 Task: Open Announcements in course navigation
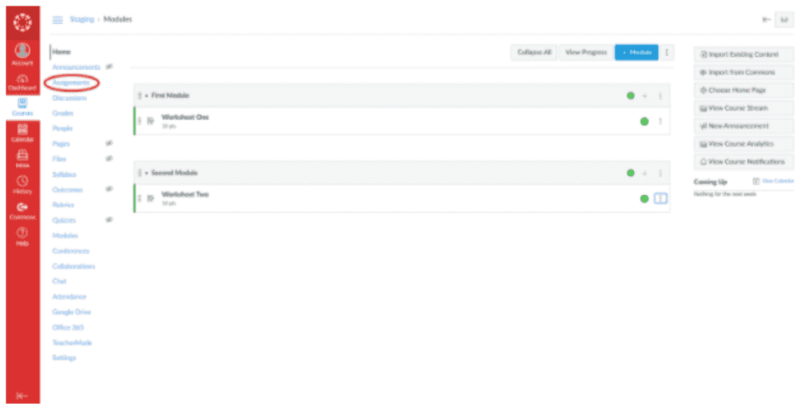click(x=76, y=67)
